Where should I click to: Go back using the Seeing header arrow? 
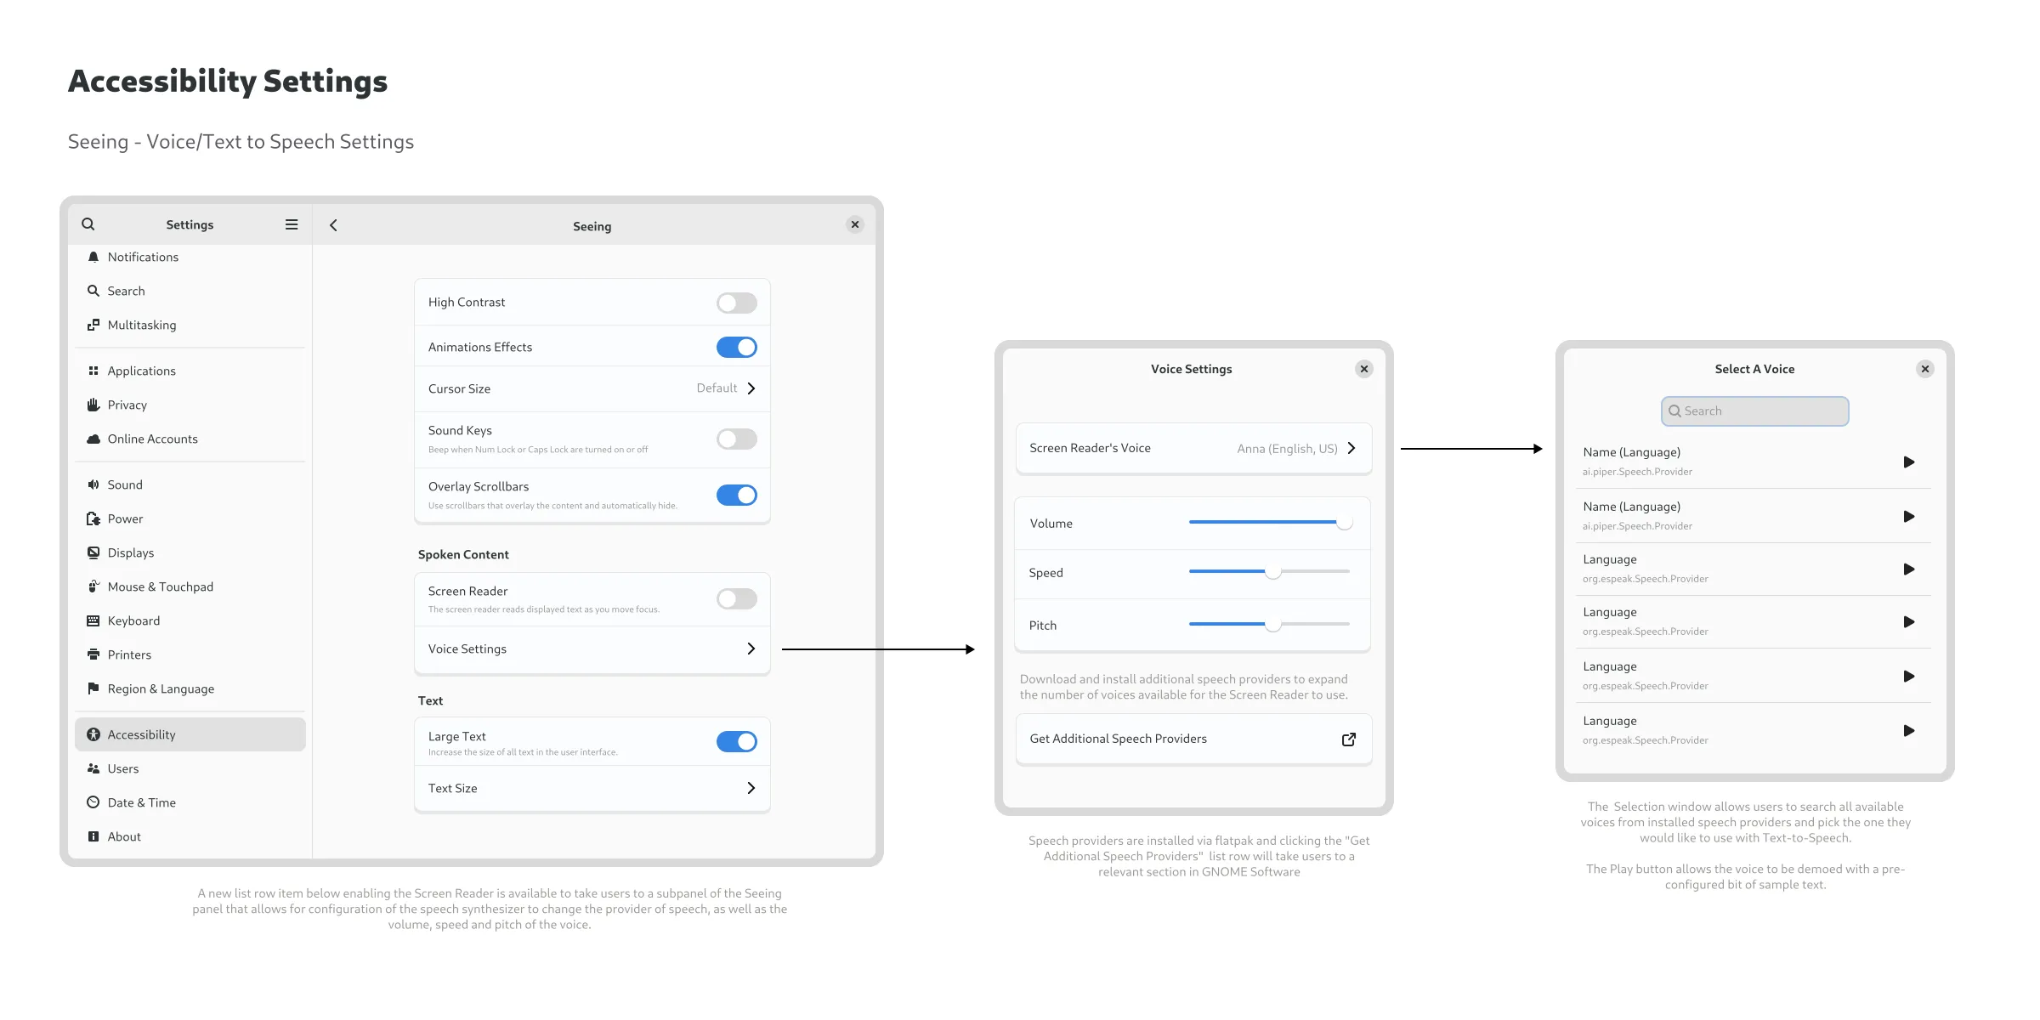(333, 225)
